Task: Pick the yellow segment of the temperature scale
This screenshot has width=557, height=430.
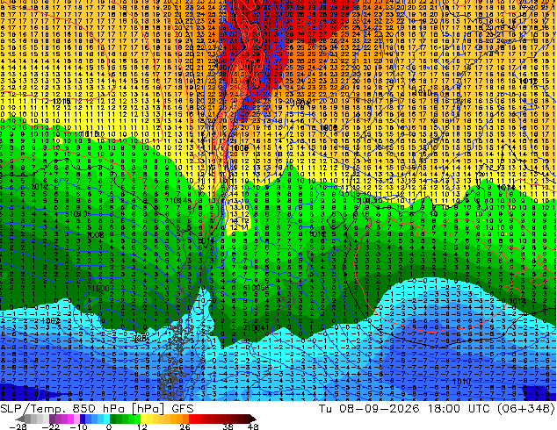Action: pyautogui.click(x=143, y=419)
